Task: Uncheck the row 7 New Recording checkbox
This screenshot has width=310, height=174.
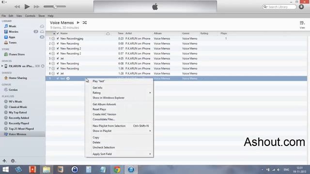Action: [x=58, y=69]
